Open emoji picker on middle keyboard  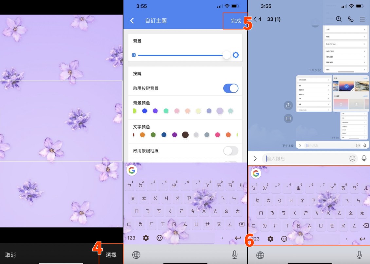pos(159,238)
